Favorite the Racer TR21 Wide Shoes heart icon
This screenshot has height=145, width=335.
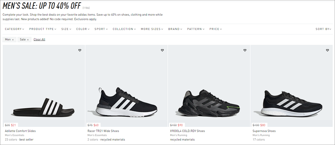[x=162, y=50]
